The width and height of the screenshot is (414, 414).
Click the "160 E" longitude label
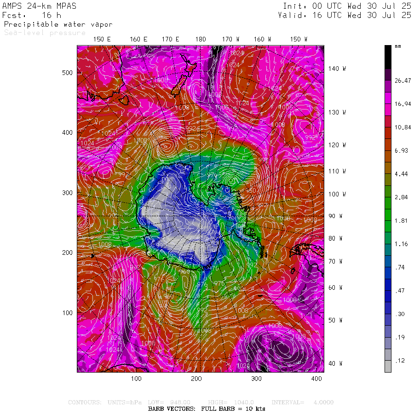pos(138,40)
